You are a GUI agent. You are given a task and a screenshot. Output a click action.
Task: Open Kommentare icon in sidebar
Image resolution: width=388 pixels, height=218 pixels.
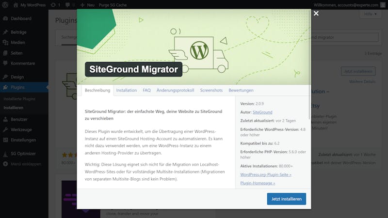pos(5,63)
